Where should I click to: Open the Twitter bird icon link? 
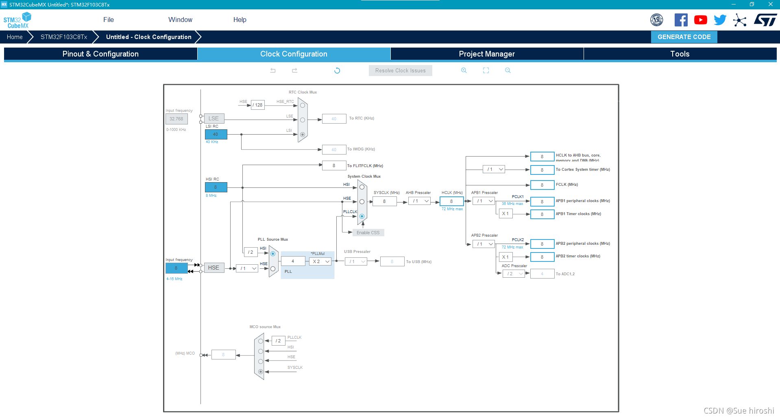[x=720, y=20]
